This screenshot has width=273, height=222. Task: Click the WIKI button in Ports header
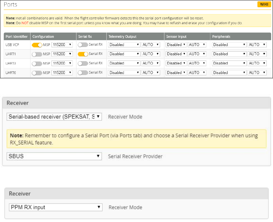tap(264, 5)
